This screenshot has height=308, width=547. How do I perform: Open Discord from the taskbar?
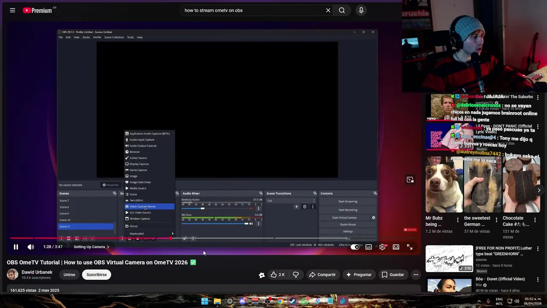coord(242,301)
